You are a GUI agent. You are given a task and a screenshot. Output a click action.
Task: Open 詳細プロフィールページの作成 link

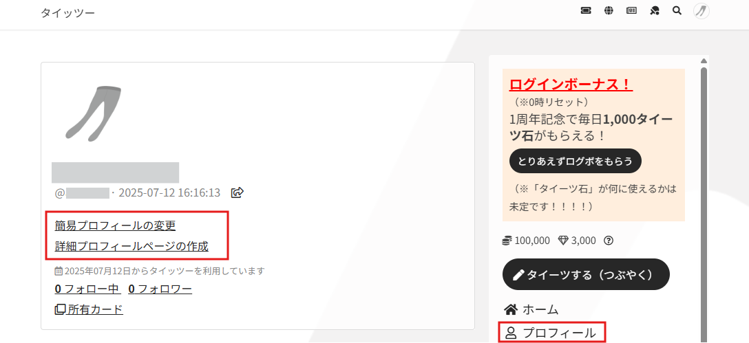[131, 246]
